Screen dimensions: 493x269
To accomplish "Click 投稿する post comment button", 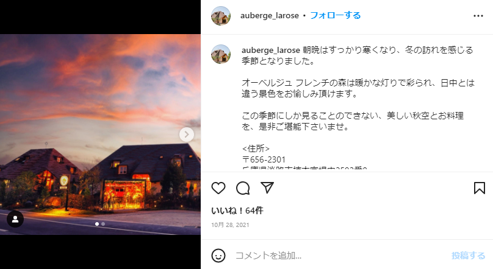I will 468,256.
